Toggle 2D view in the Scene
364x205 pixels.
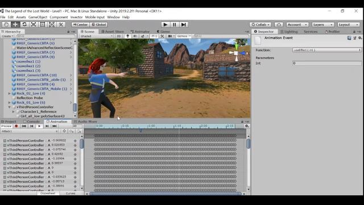click(119, 36)
